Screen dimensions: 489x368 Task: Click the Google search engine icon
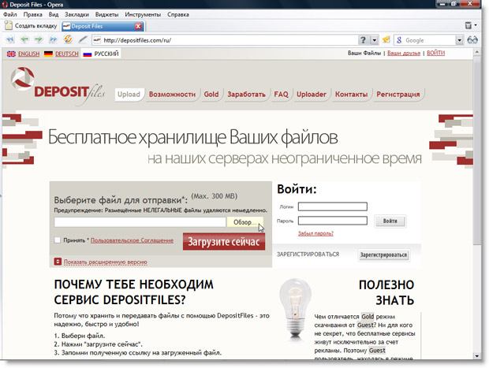click(x=399, y=40)
